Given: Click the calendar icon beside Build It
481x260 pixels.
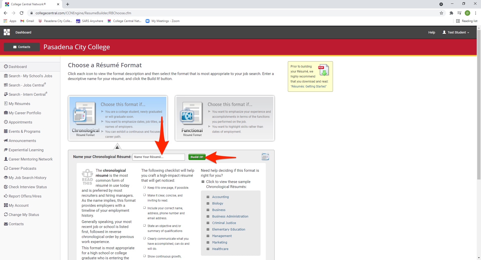Looking at the screenshot, I should coord(265,156).
